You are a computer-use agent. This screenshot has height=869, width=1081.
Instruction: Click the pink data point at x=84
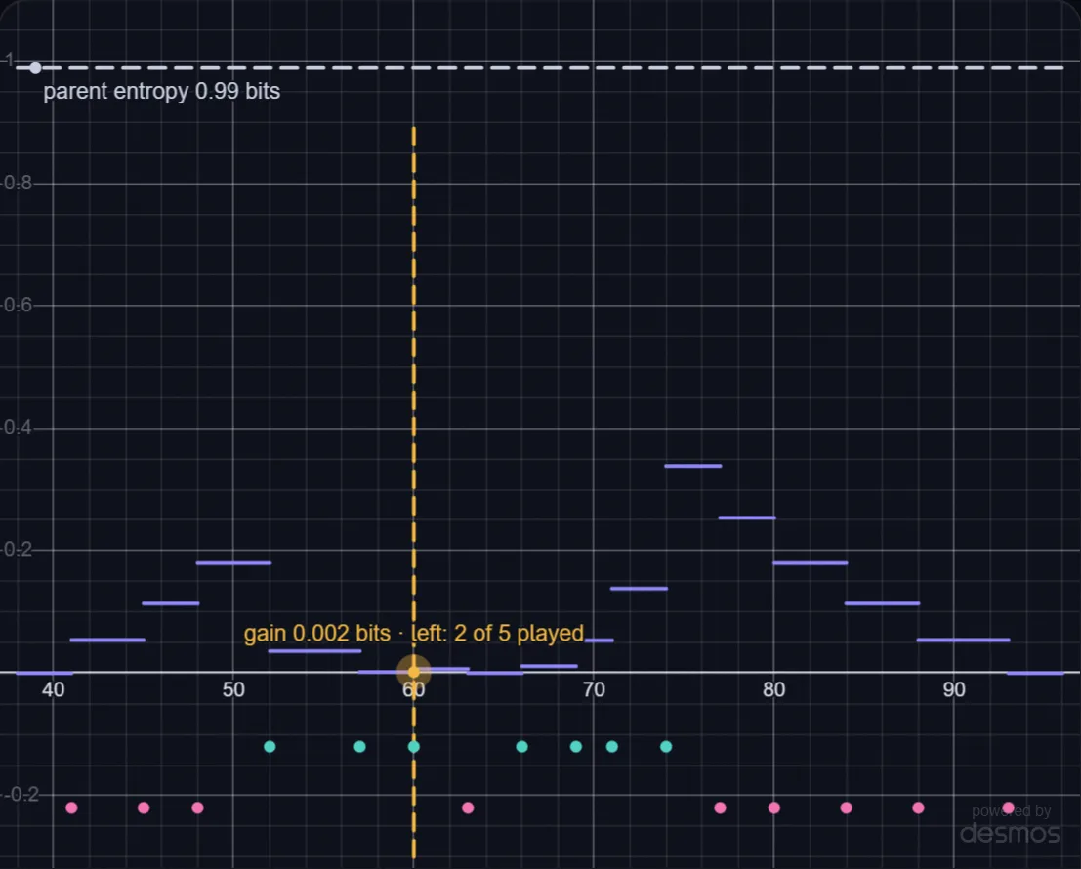pos(846,807)
